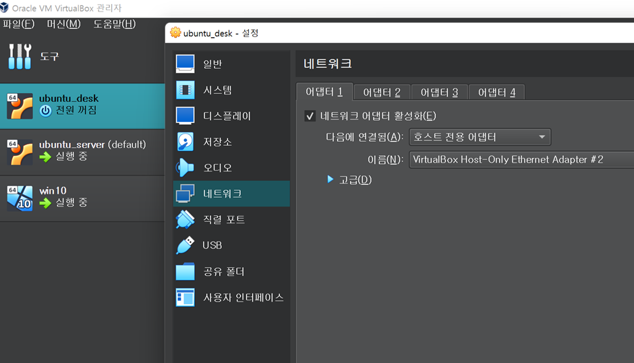
Task: Toggle 네트워크 어댑터 활성화 checkbox
Action: tap(310, 116)
